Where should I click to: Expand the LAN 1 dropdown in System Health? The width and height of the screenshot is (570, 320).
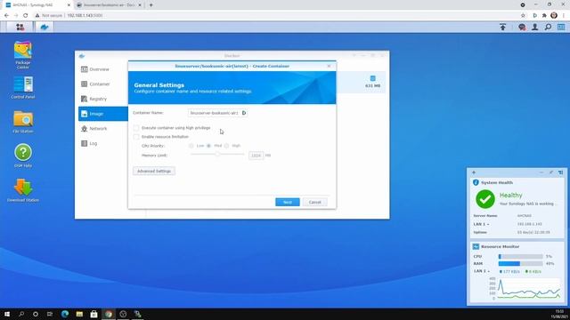[481, 224]
